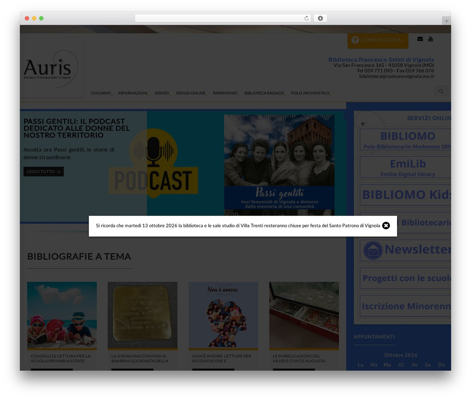Close the Santo Patrono closure notice
471x399 pixels.
point(386,226)
